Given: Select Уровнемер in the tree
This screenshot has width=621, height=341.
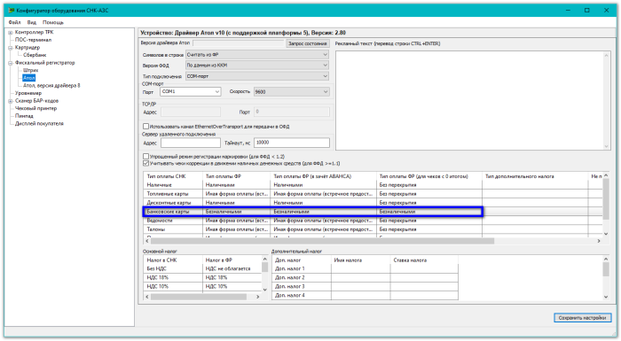Looking at the screenshot, I should 28,93.
